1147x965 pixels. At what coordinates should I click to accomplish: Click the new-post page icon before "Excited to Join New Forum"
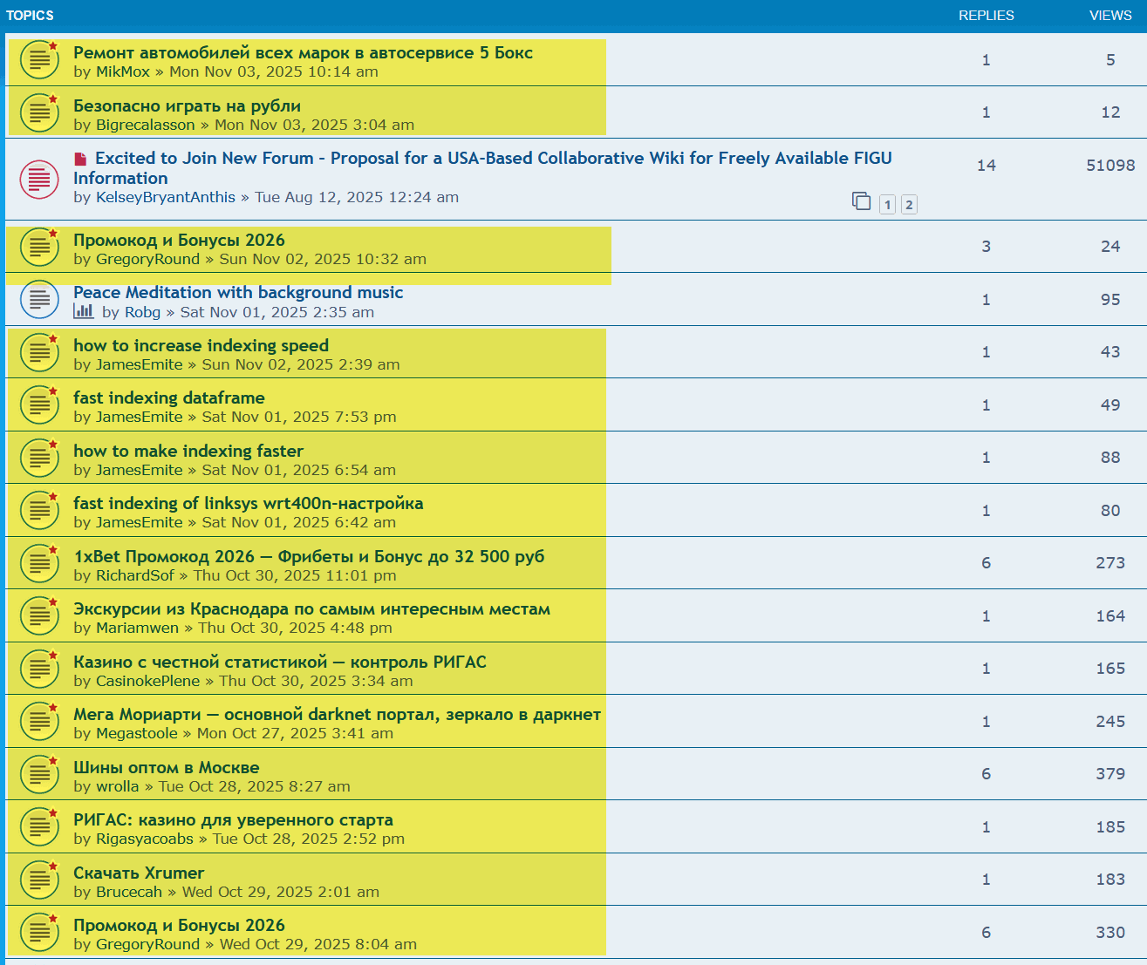[82, 158]
